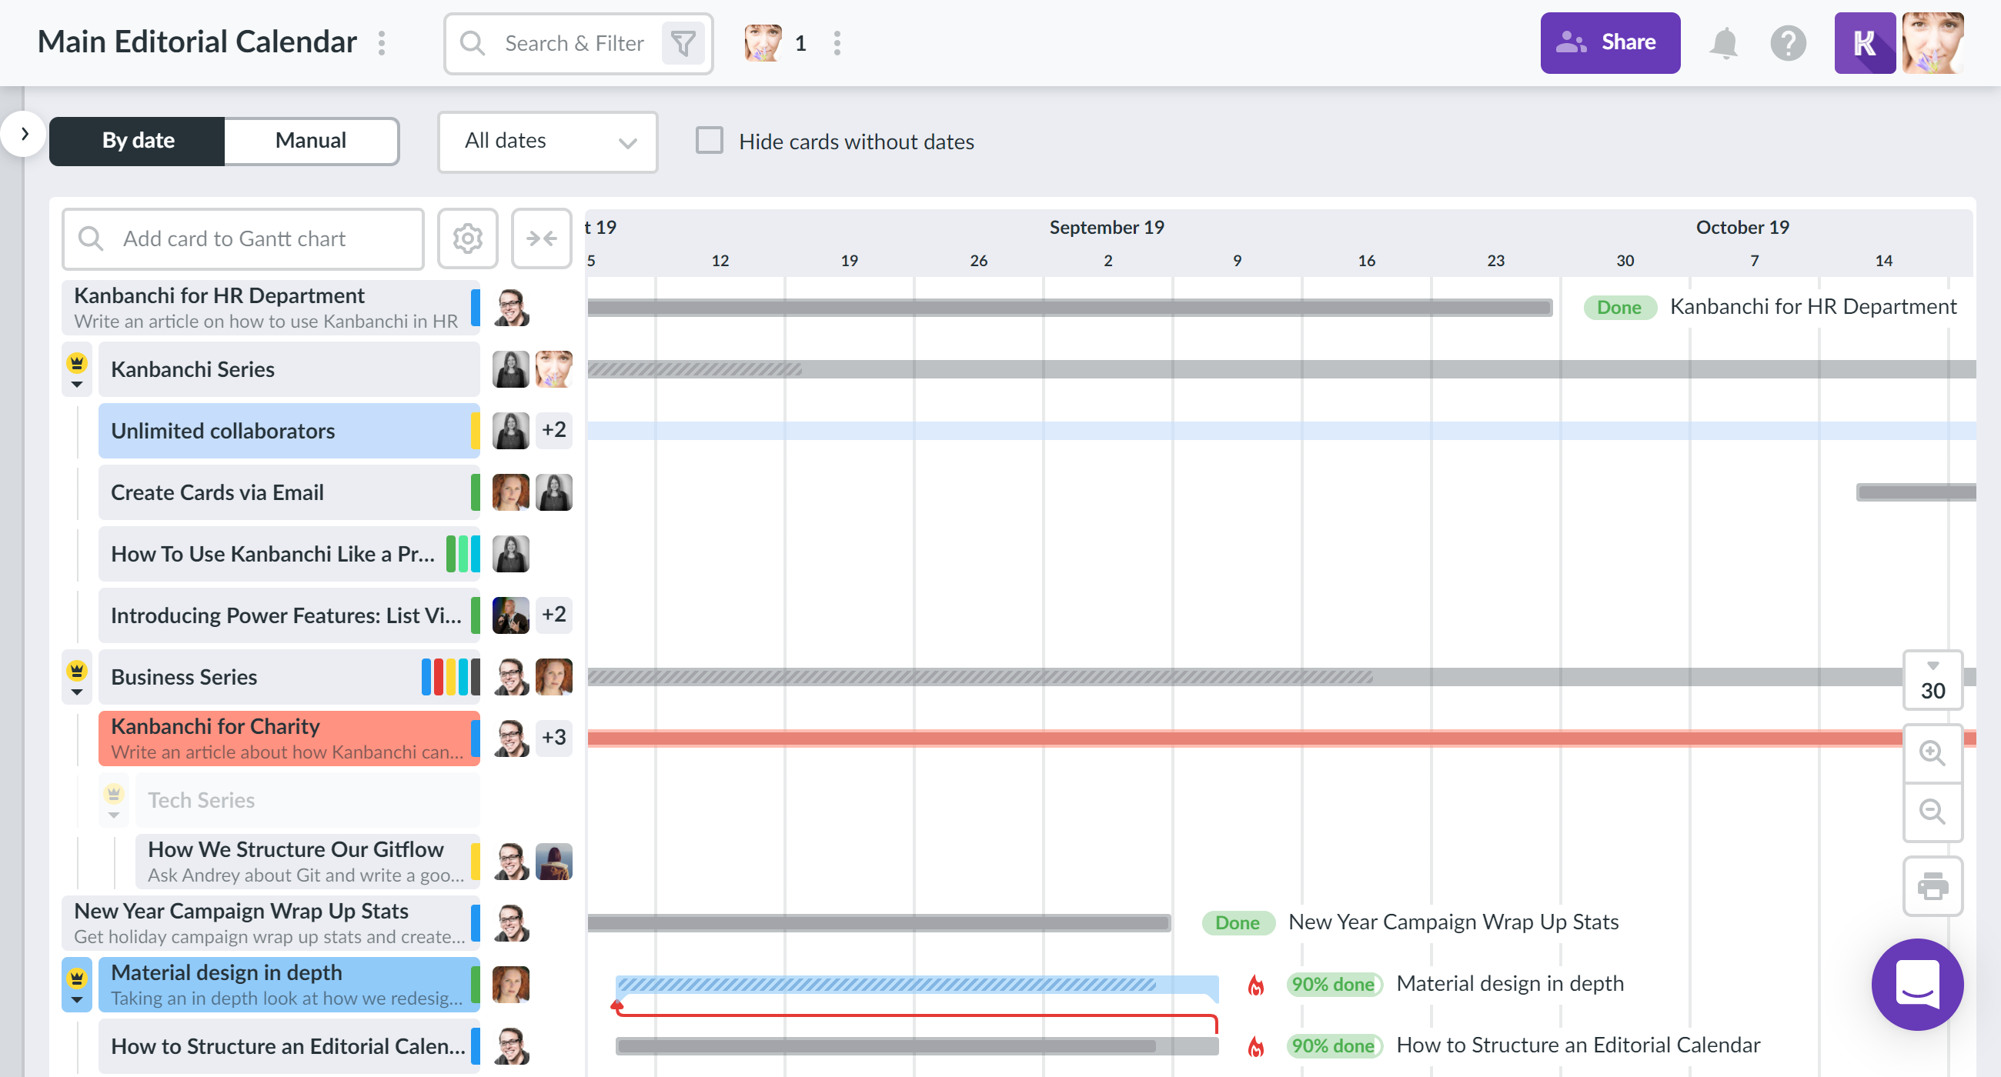Click the purple Kanbanchi K logo

point(1864,44)
